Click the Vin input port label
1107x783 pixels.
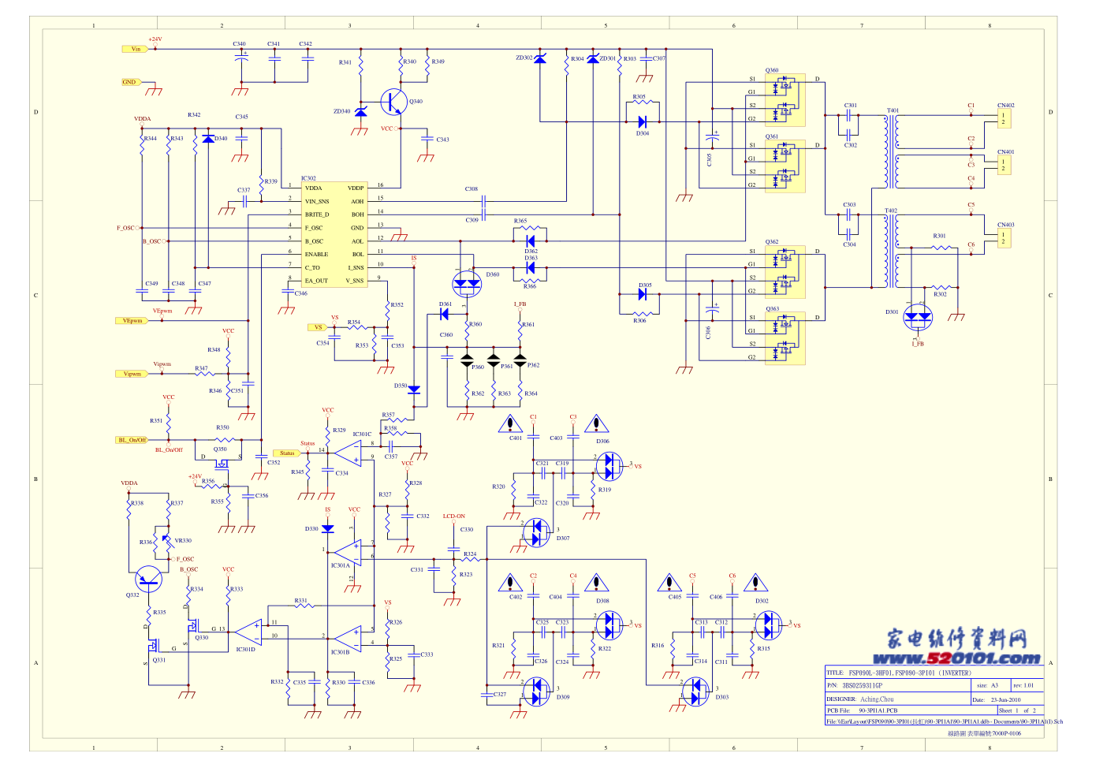tap(135, 49)
